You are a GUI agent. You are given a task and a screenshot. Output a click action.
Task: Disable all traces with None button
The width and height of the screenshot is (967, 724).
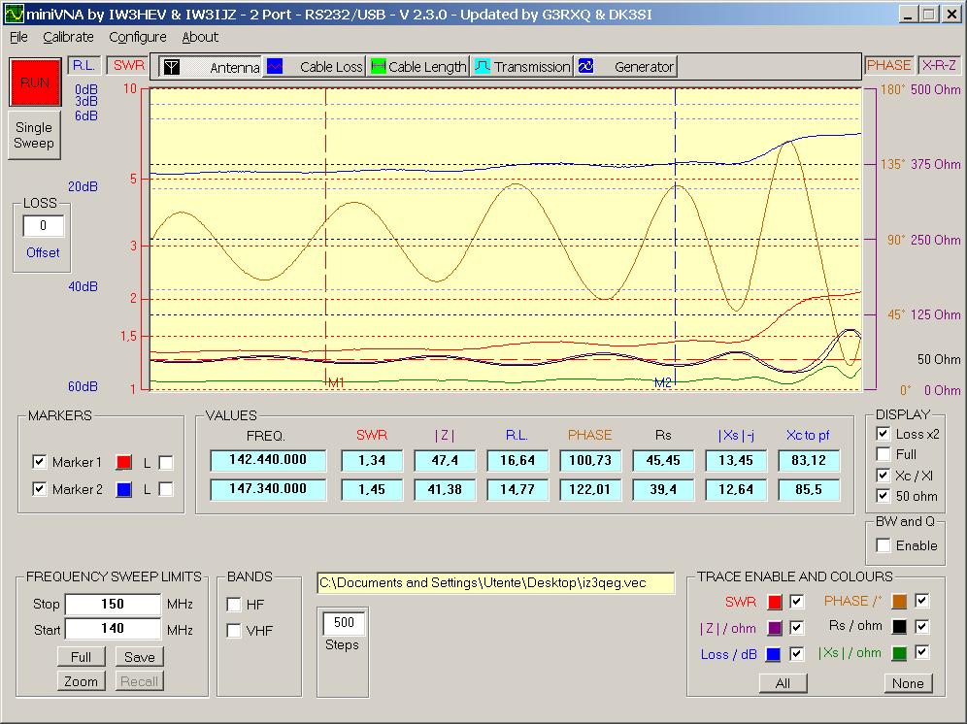click(908, 683)
